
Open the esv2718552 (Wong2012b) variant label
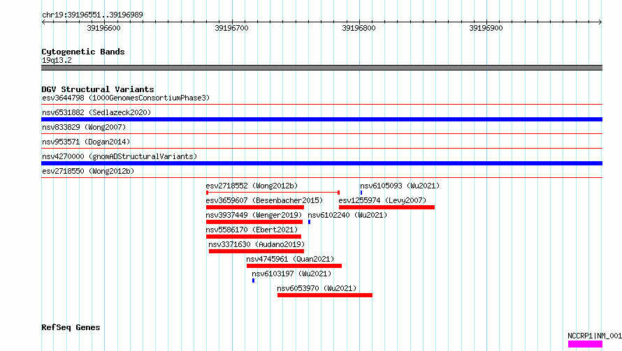pos(252,186)
